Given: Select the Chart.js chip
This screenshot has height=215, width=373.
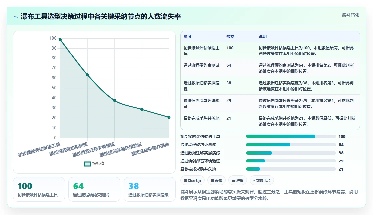Looking at the screenshot, I should coord(193,180).
